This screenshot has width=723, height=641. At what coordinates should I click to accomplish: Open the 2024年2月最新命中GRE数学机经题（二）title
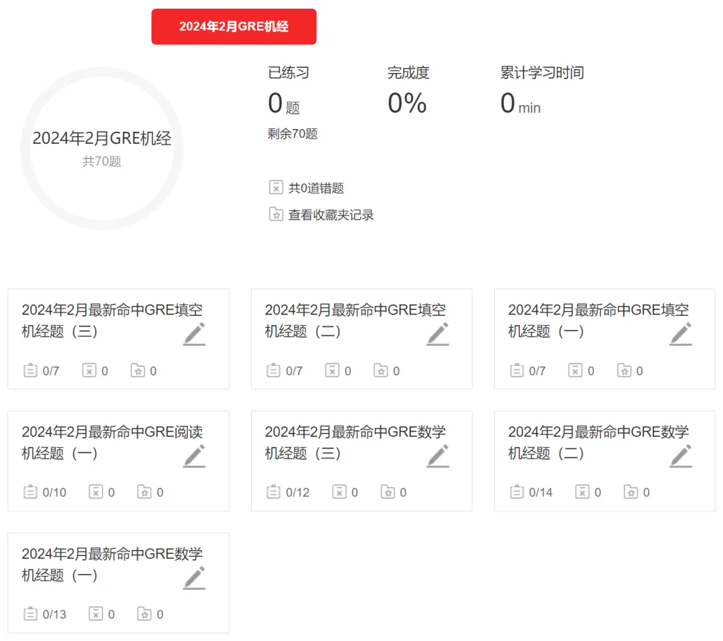(598, 442)
